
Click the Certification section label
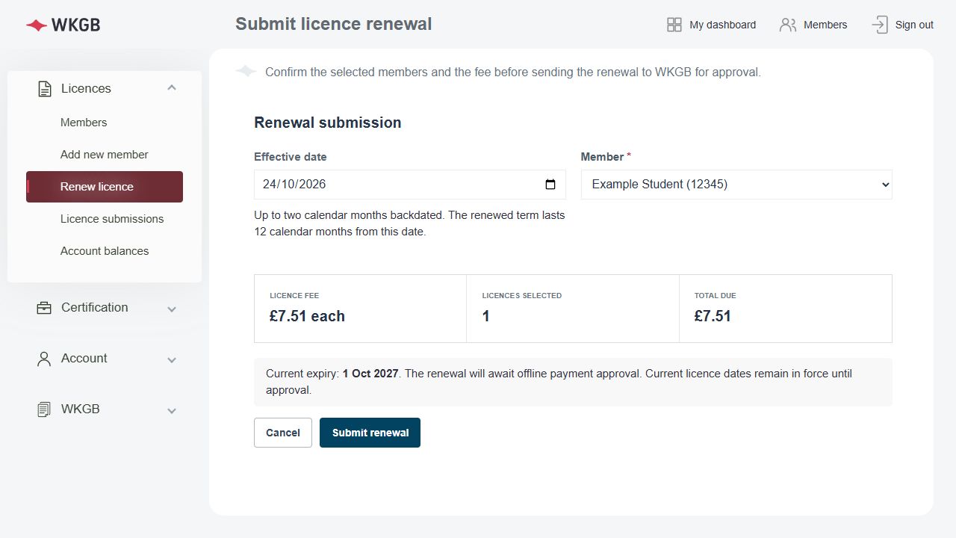(94, 307)
